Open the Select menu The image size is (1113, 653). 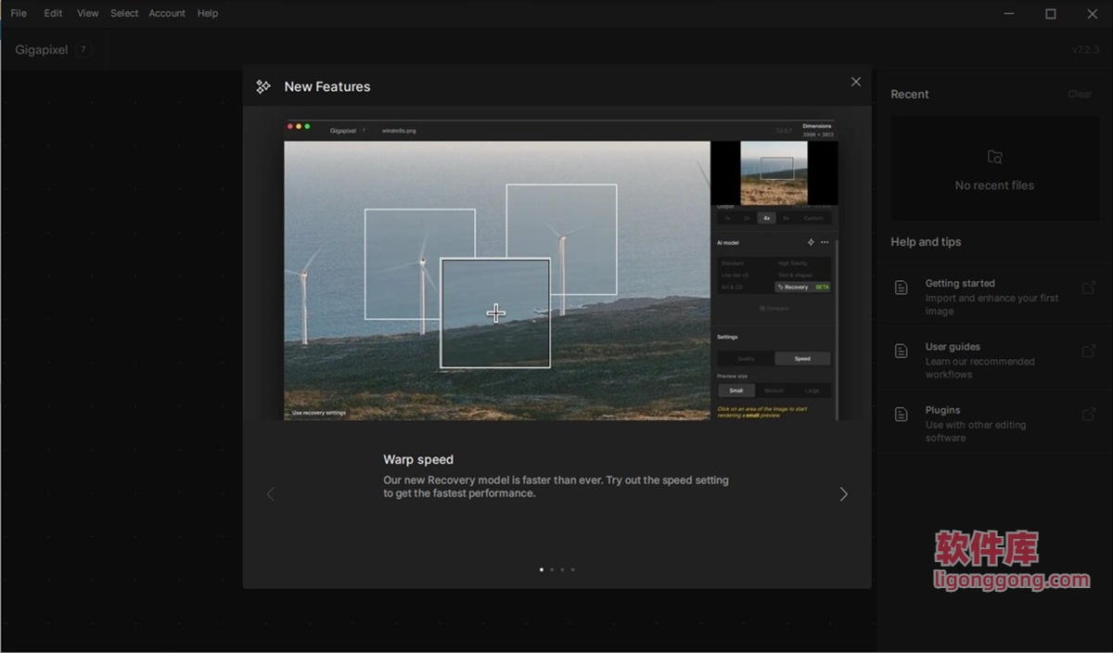tap(124, 13)
